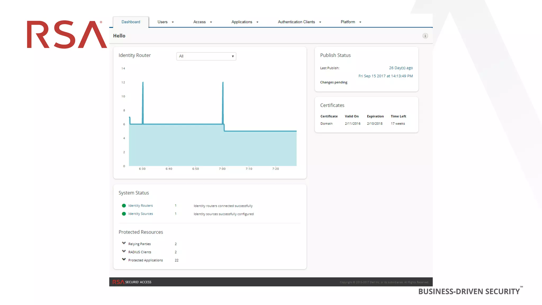Viewport: 542px width, 305px height.
Task: Open the Applications menu dropdown arrow
Action: [x=257, y=22]
